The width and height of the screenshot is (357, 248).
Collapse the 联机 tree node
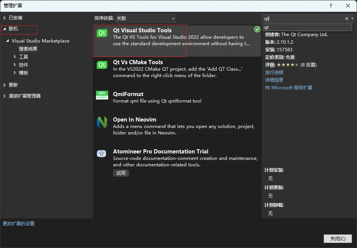coord(5,29)
